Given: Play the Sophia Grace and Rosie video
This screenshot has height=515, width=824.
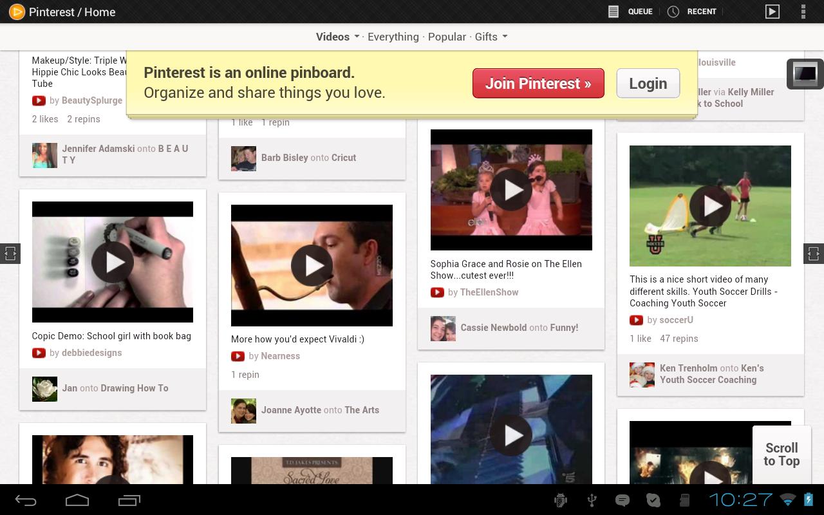Looking at the screenshot, I should click(x=511, y=190).
